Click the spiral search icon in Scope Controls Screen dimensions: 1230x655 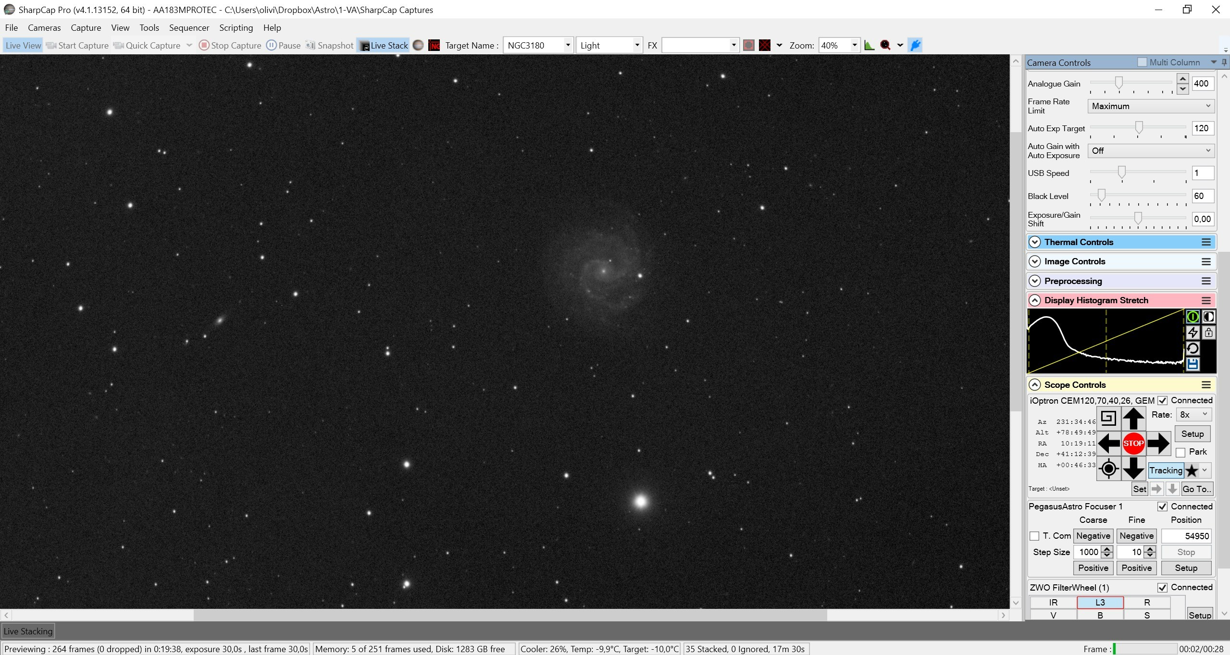coord(1108,418)
